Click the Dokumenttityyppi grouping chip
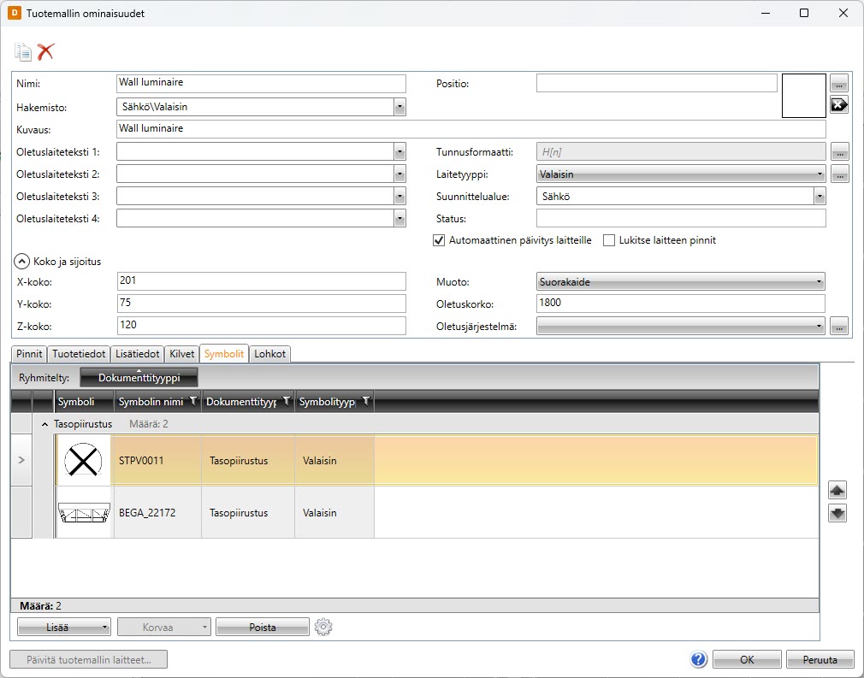 coord(139,377)
